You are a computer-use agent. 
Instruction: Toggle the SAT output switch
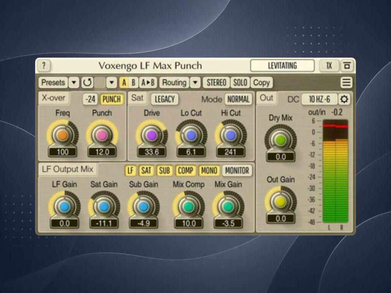click(146, 171)
